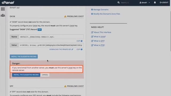Download the private key

[x=61, y=49]
